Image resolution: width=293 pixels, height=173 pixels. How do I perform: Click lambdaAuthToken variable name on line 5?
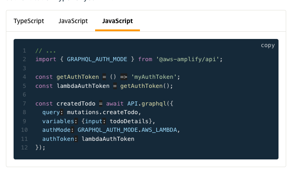83,86
